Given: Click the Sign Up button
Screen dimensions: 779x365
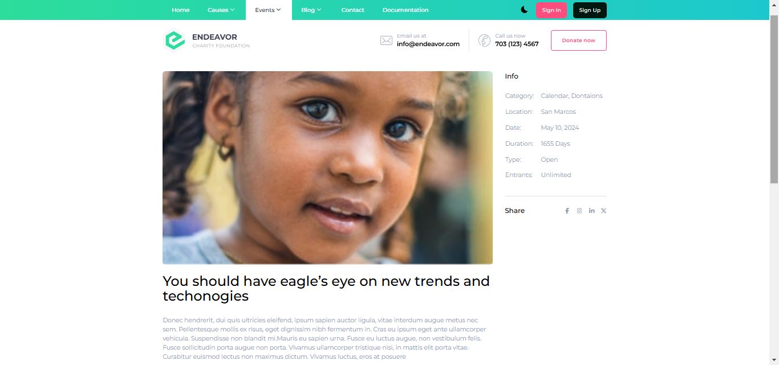Looking at the screenshot, I should tap(590, 10).
